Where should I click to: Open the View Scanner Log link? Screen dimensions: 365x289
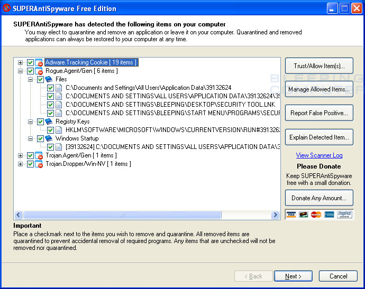pos(319,155)
